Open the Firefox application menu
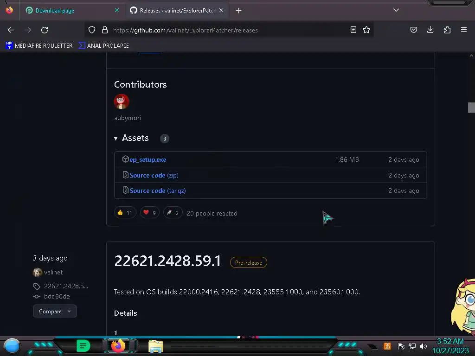 [464, 30]
